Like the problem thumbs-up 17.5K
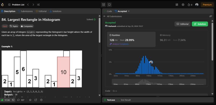The width and height of the screenshot is (216, 105). (x=5, y=100)
